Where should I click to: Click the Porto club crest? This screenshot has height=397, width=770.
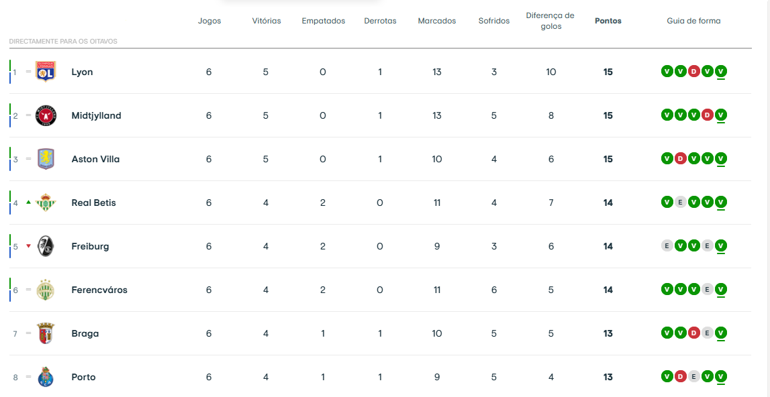pos(45,377)
